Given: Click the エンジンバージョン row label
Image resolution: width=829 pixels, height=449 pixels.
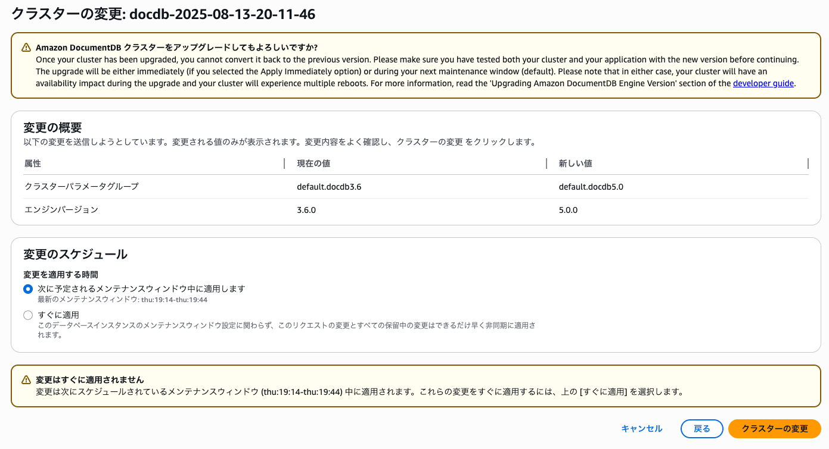Looking at the screenshot, I should pos(61,210).
